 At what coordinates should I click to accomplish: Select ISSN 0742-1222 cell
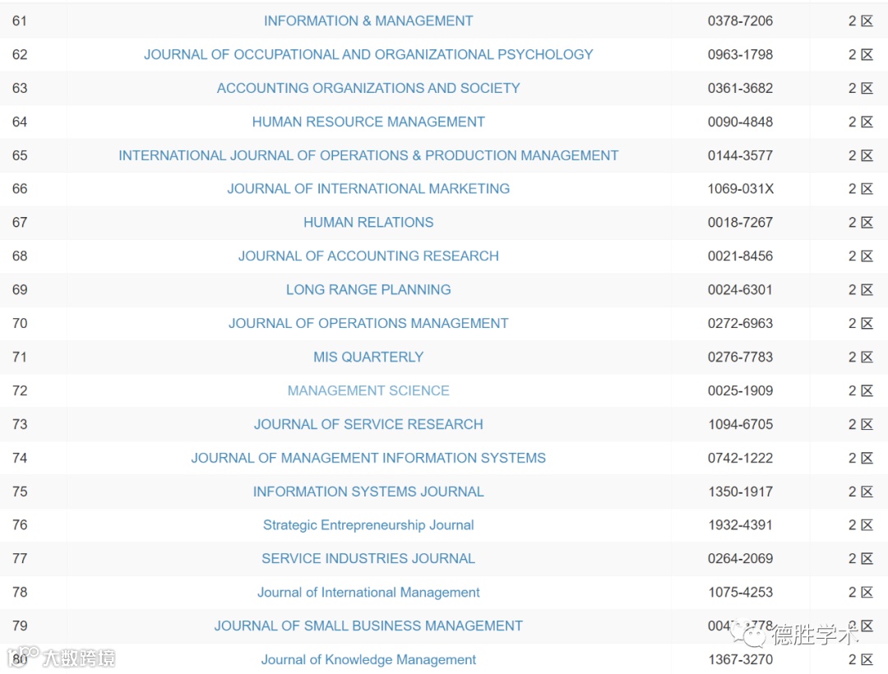click(740, 458)
